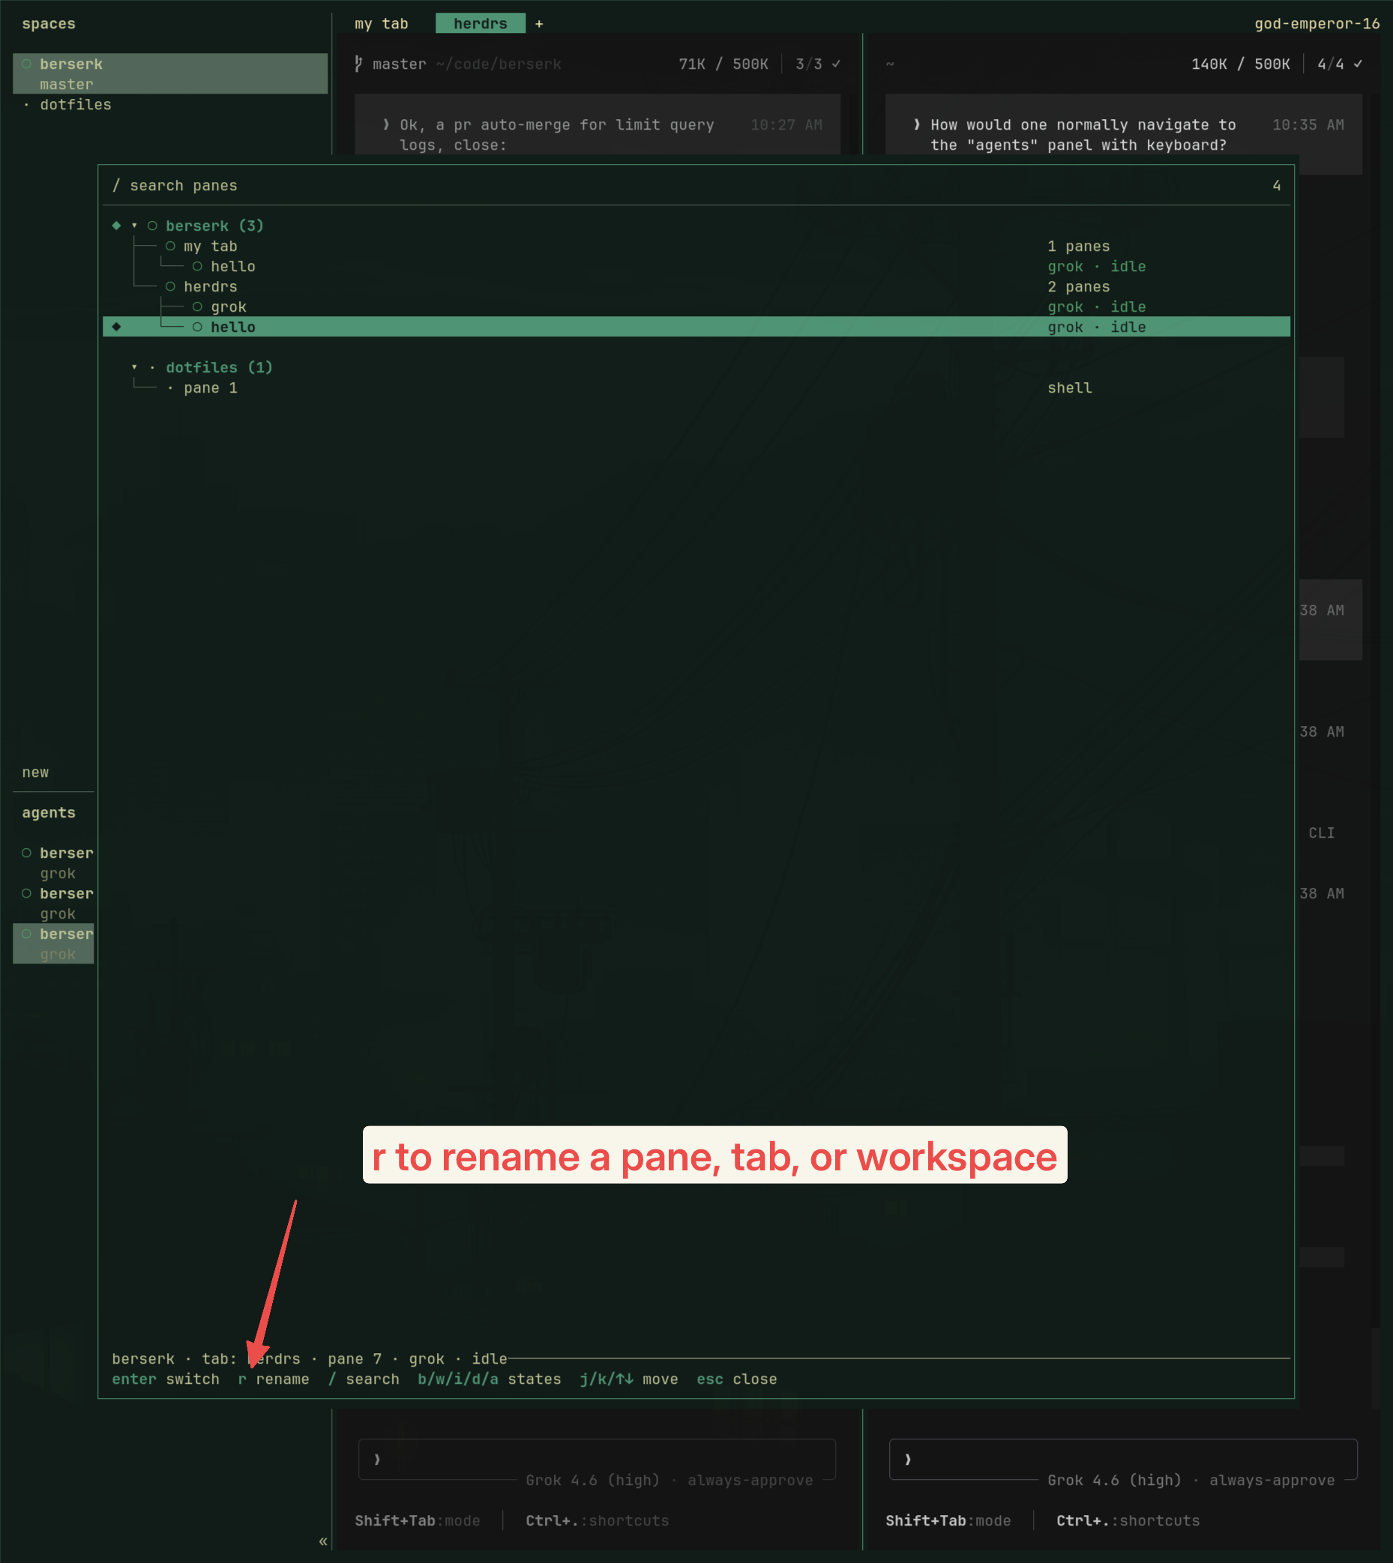Select the berserk workspace in spaces sidebar
The height and width of the screenshot is (1563, 1393).
tap(170, 73)
